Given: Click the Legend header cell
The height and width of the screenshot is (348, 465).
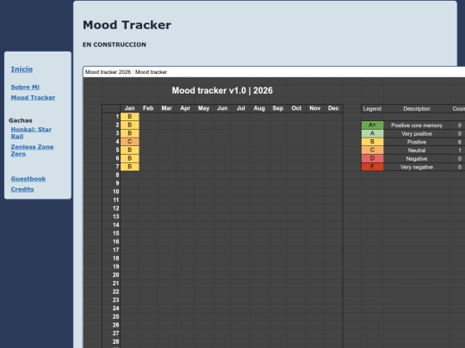Looking at the screenshot, I should (372, 108).
